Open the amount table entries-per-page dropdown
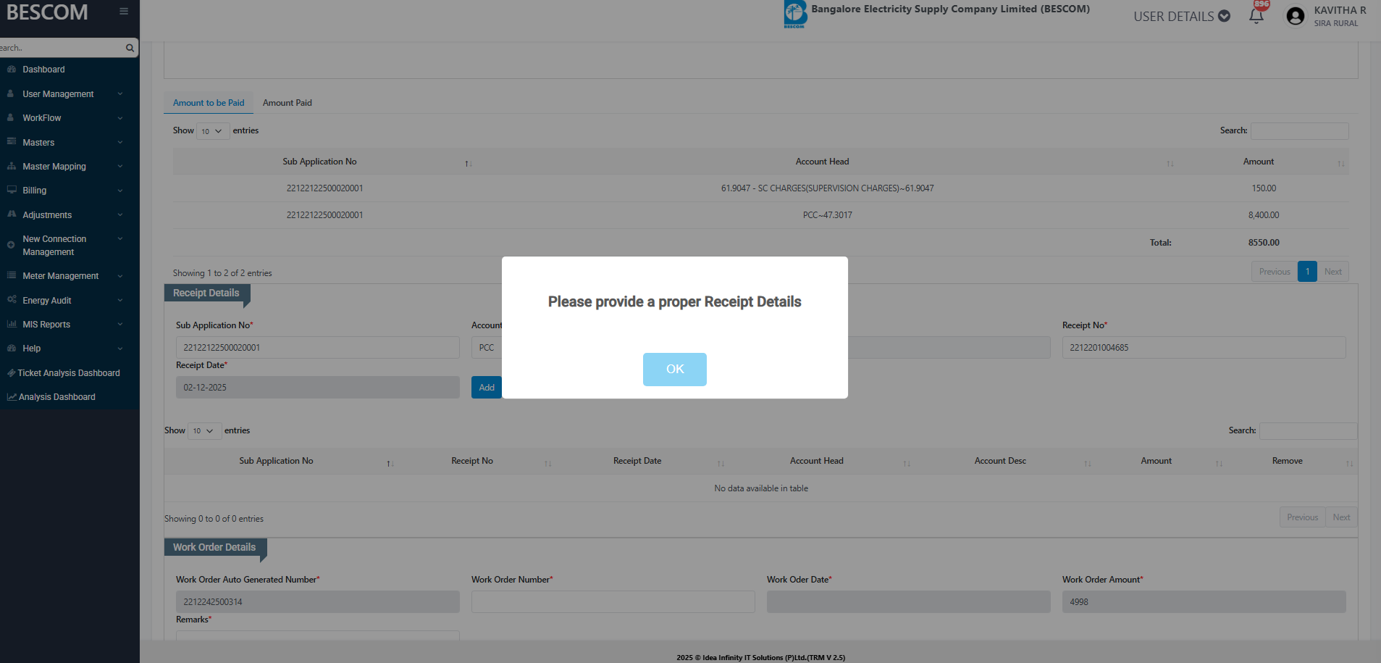1381x663 pixels. 213,131
